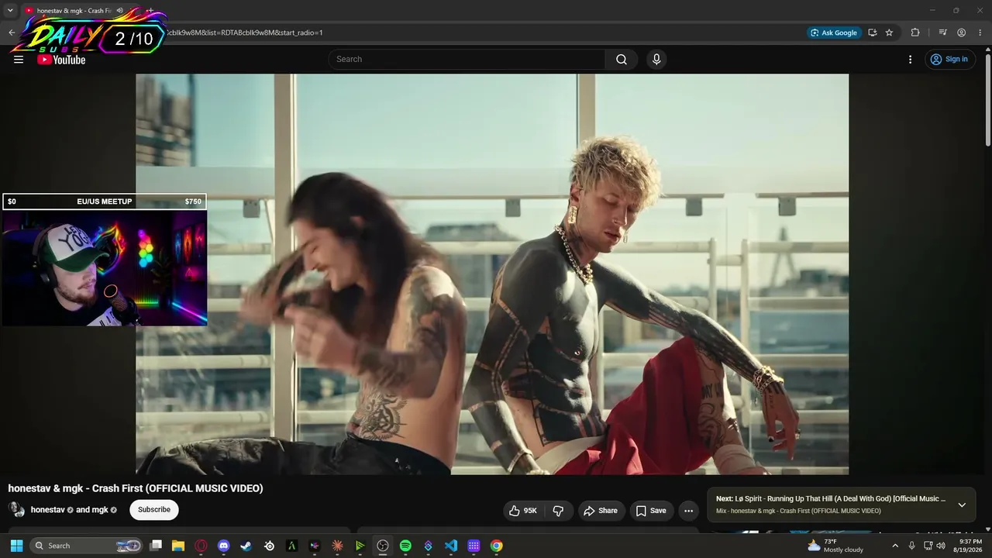Click the taskbar Search box
Screen dimensions: 992x558
[87, 546]
